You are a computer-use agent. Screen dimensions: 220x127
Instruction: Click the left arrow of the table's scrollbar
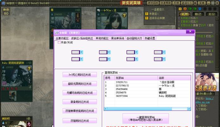(106, 109)
